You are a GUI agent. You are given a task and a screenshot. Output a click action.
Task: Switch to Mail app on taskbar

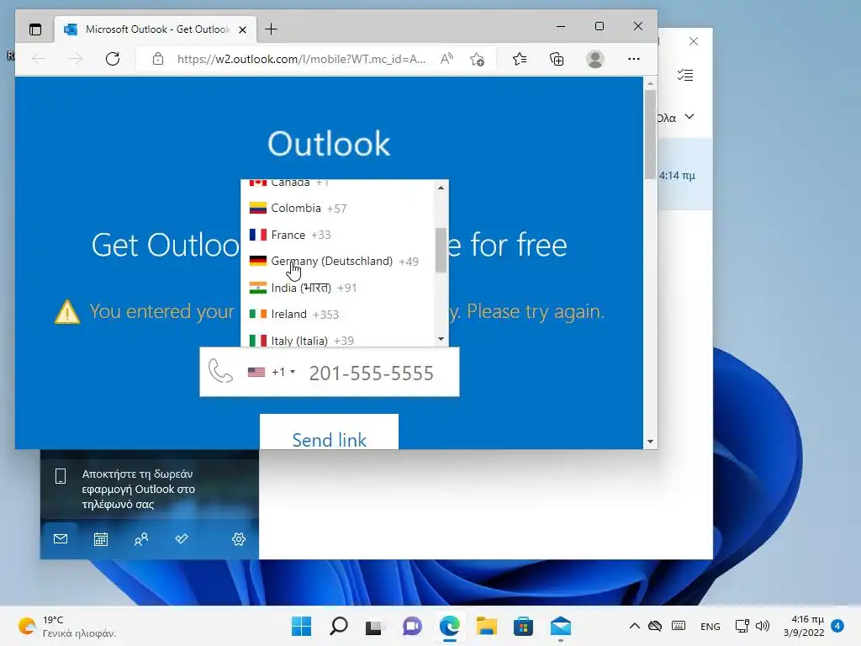[561, 626]
